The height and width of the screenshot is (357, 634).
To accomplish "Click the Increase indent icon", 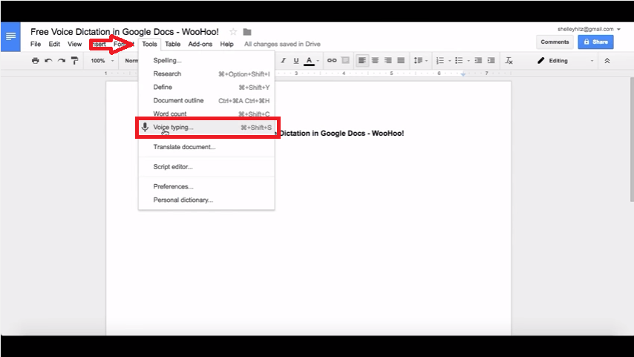I will click(491, 61).
